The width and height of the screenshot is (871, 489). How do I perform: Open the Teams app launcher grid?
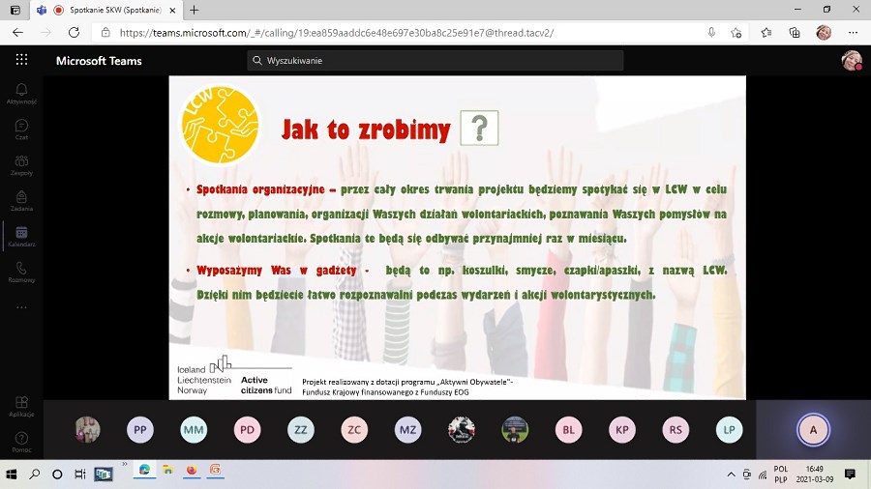[x=21, y=60]
